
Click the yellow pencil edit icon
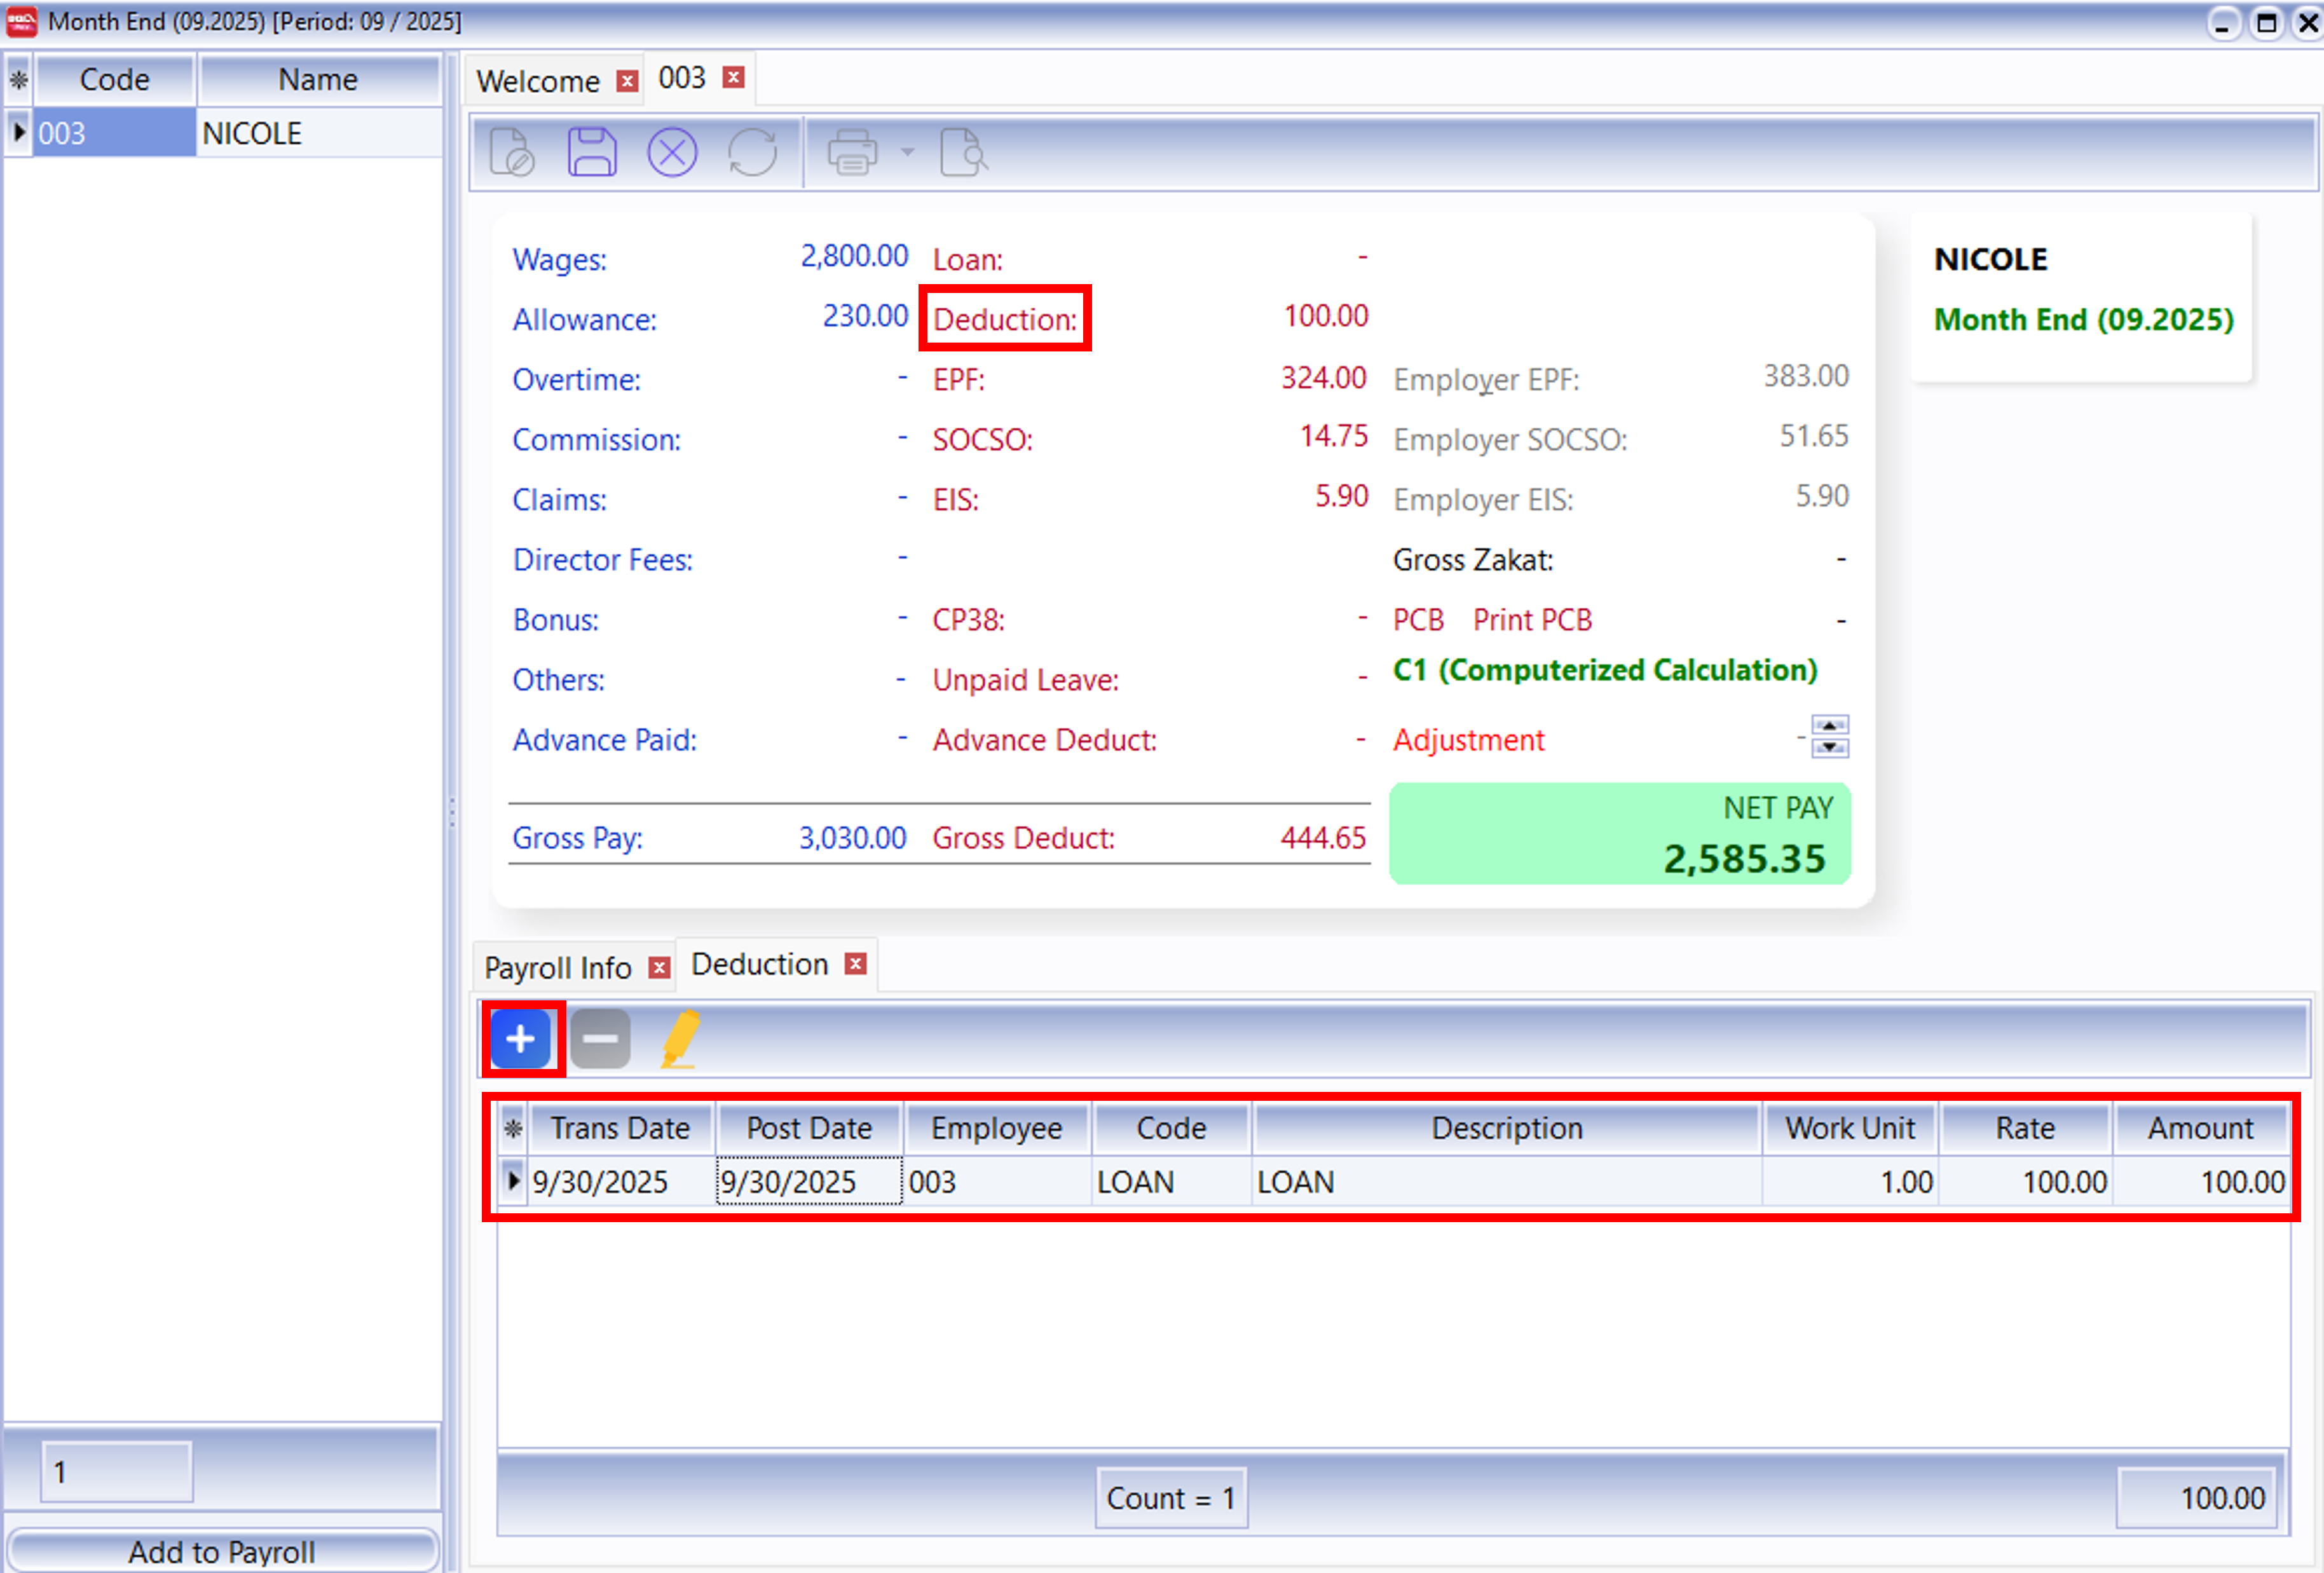(680, 1039)
